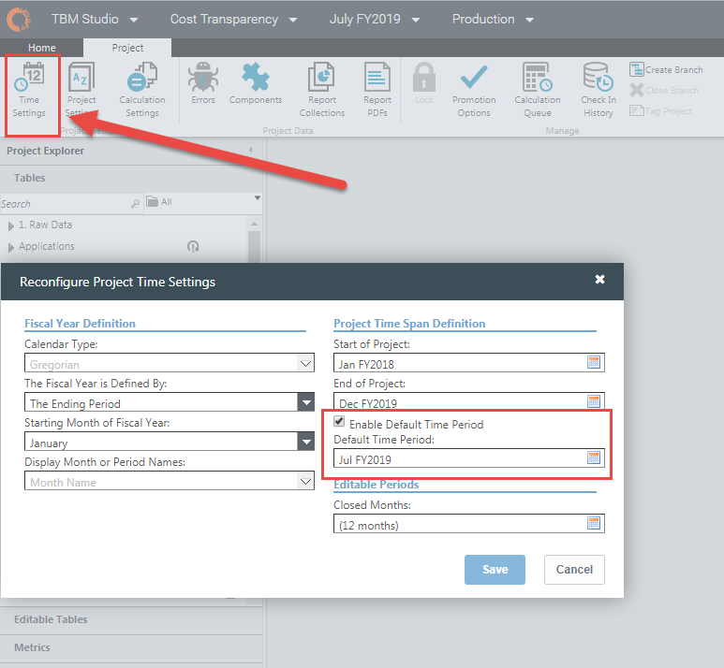Close the Reconfigure Project Time Settings dialog
This screenshot has height=668, width=724.
click(599, 279)
